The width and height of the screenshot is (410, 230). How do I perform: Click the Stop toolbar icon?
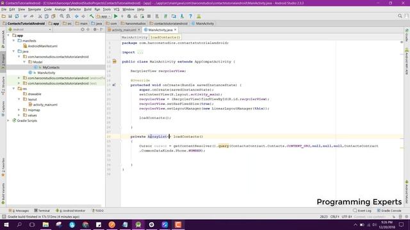pos(149,16)
